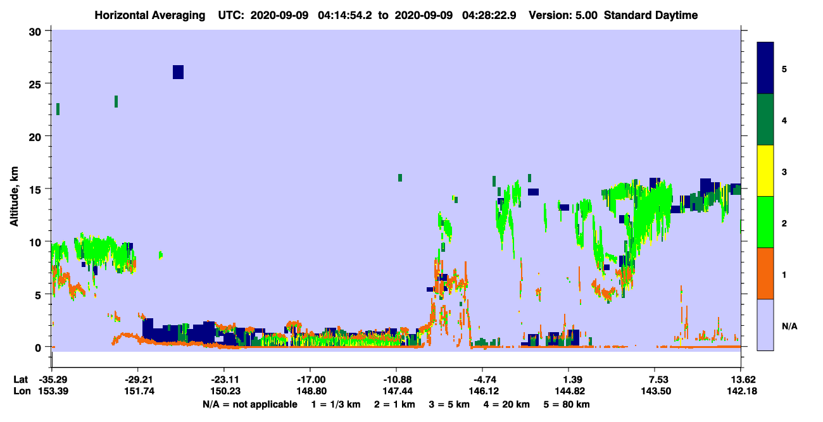
Task: Click the isolated dark blue block near 26 km altitude
Action: point(178,72)
